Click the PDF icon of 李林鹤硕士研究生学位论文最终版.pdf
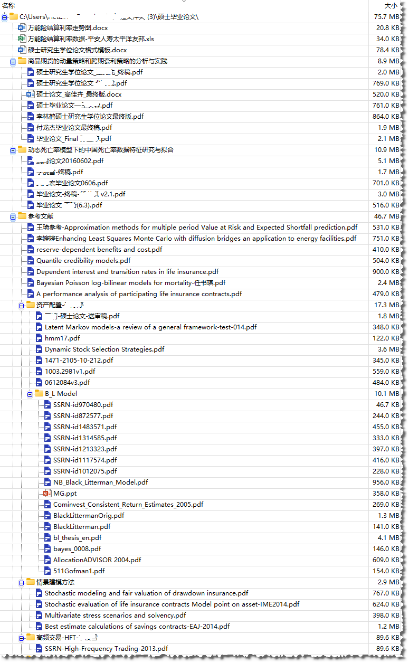409x663 pixels. (31, 116)
